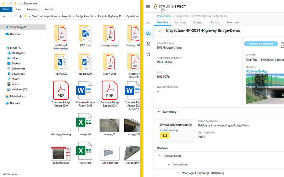The image size is (284, 177).
Task: Open the Freigeben ribbon tab
Action: tap(33, 9)
